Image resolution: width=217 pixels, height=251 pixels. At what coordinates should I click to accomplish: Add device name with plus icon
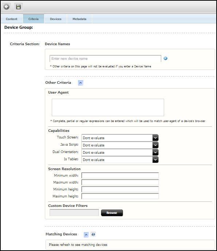(166, 58)
